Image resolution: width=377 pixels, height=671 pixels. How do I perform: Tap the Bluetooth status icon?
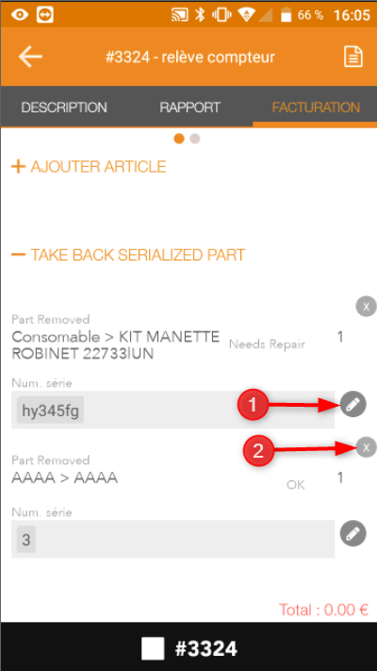point(200,15)
